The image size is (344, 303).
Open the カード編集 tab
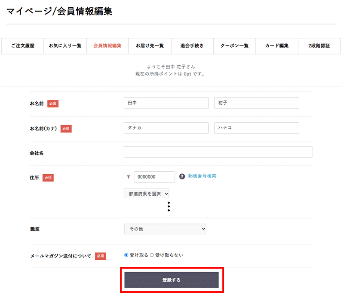pos(277,46)
